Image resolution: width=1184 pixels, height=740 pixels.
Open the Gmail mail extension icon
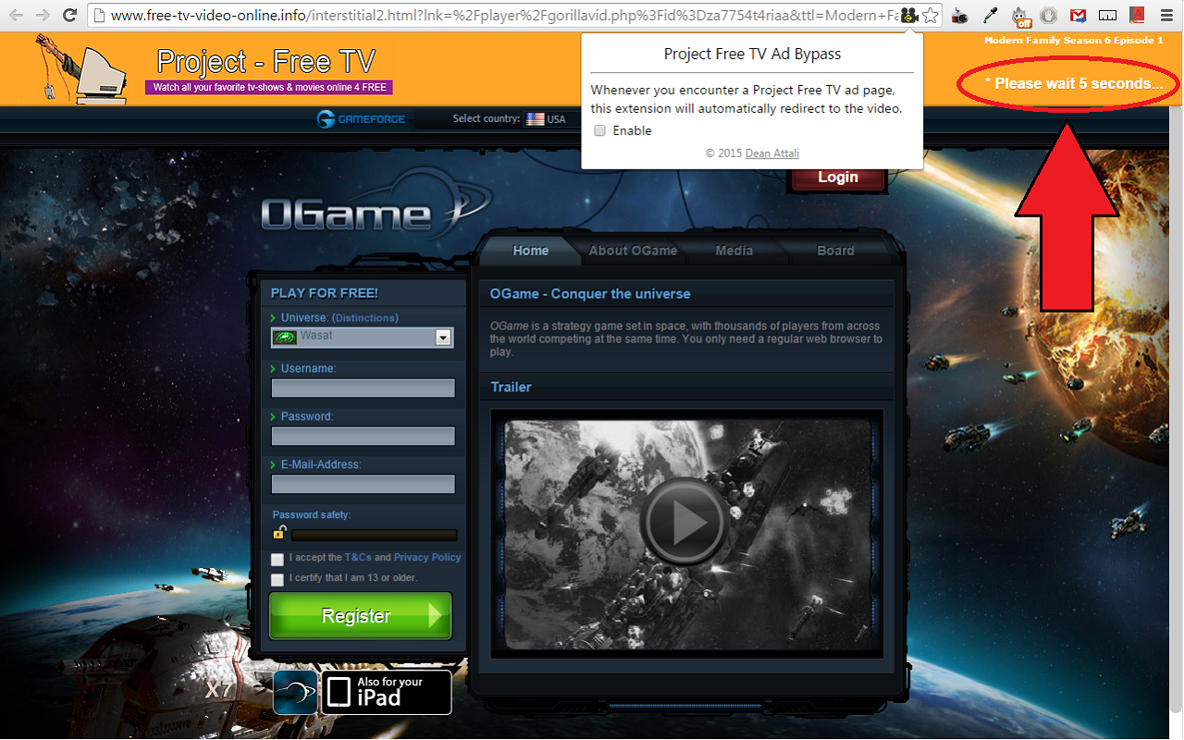point(1078,16)
